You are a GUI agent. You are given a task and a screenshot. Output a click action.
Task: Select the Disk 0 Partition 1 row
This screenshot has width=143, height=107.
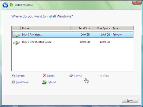73,35
